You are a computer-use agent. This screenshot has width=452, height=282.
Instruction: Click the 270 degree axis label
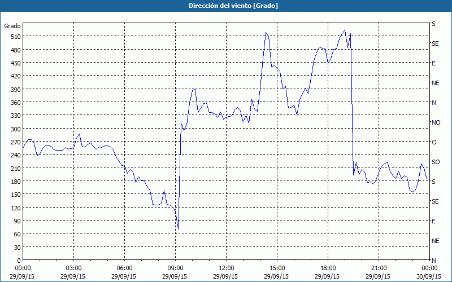tap(16, 142)
